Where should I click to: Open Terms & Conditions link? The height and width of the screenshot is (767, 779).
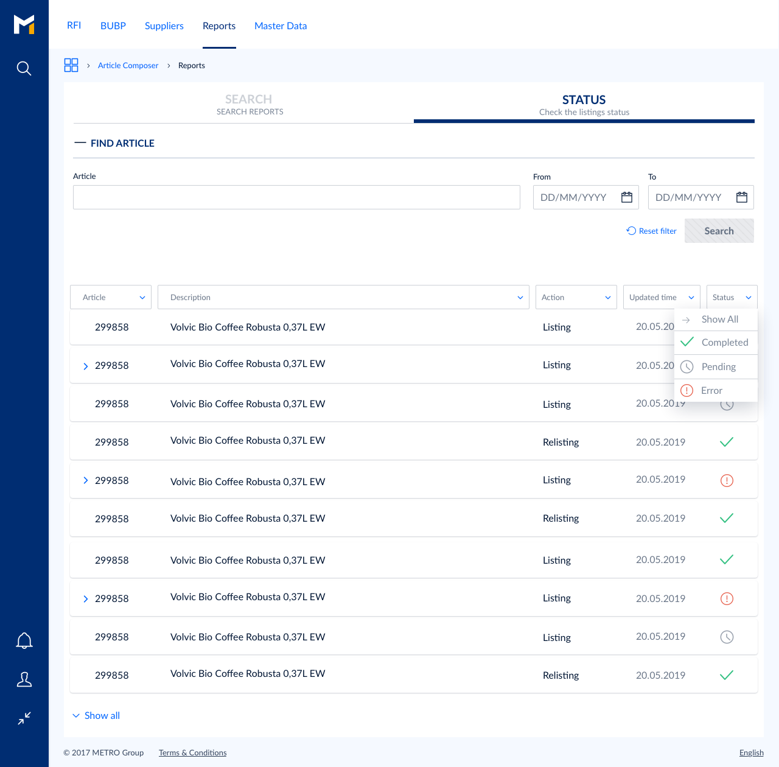pyautogui.click(x=193, y=752)
